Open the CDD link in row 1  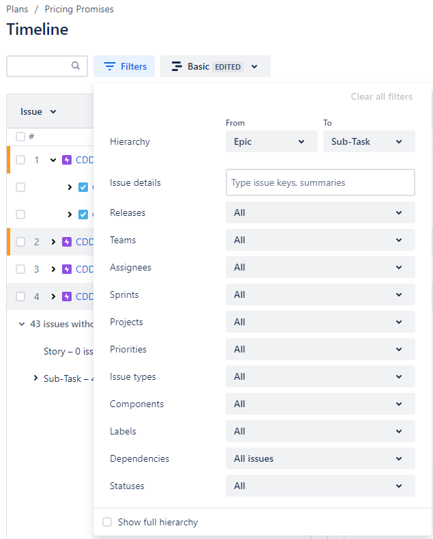85,160
